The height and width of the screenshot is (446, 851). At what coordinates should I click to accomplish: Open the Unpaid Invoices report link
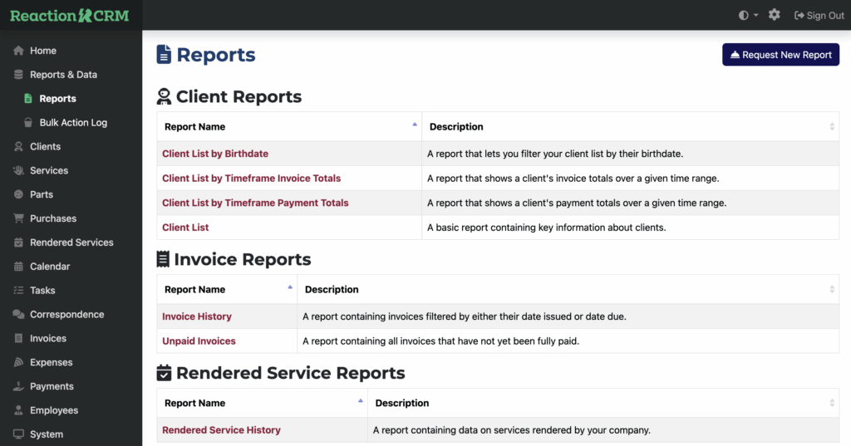point(199,341)
